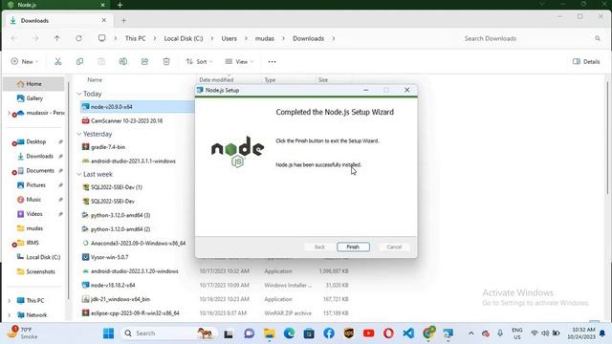Image resolution: width=612 pixels, height=344 pixels.
Task: Click the Copy icon in Explorer toolbar
Action: [79, 61]
